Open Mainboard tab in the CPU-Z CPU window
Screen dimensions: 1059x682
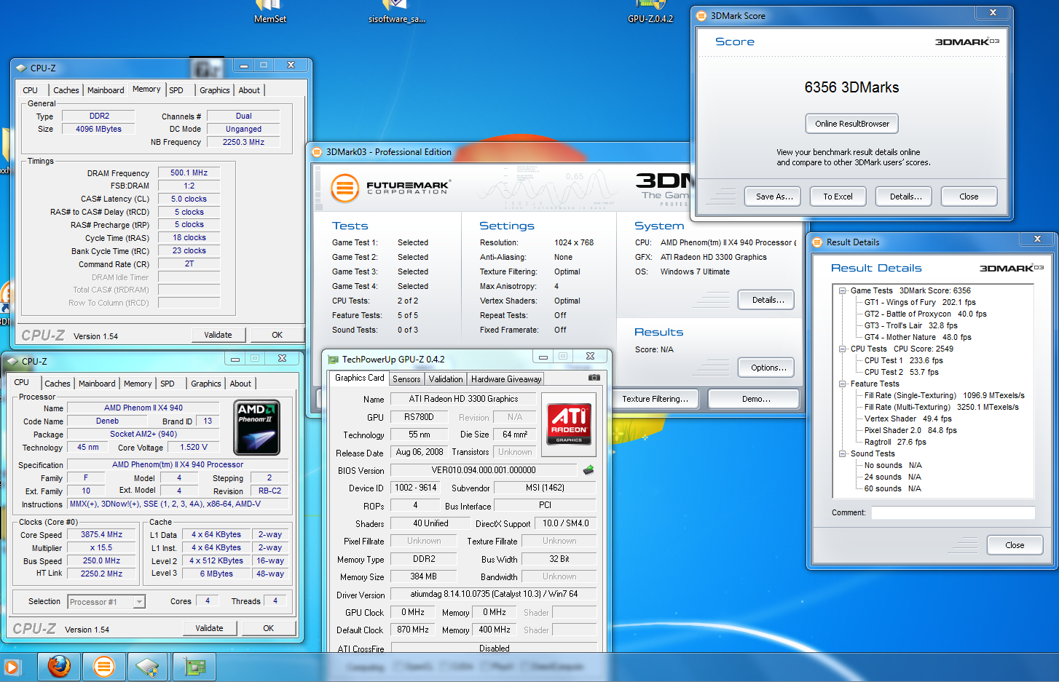97,384
